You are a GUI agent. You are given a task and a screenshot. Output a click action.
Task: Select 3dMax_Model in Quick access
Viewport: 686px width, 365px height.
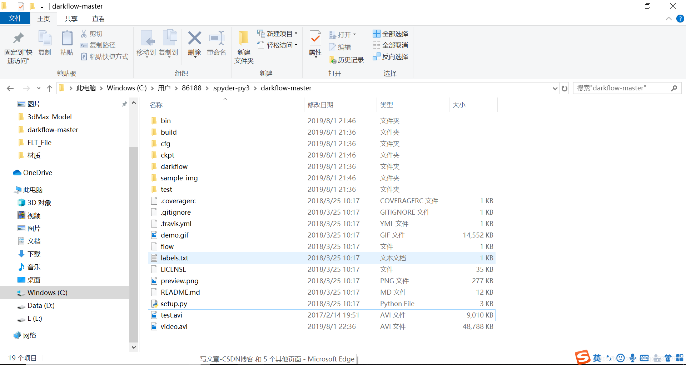coord(49,117)
